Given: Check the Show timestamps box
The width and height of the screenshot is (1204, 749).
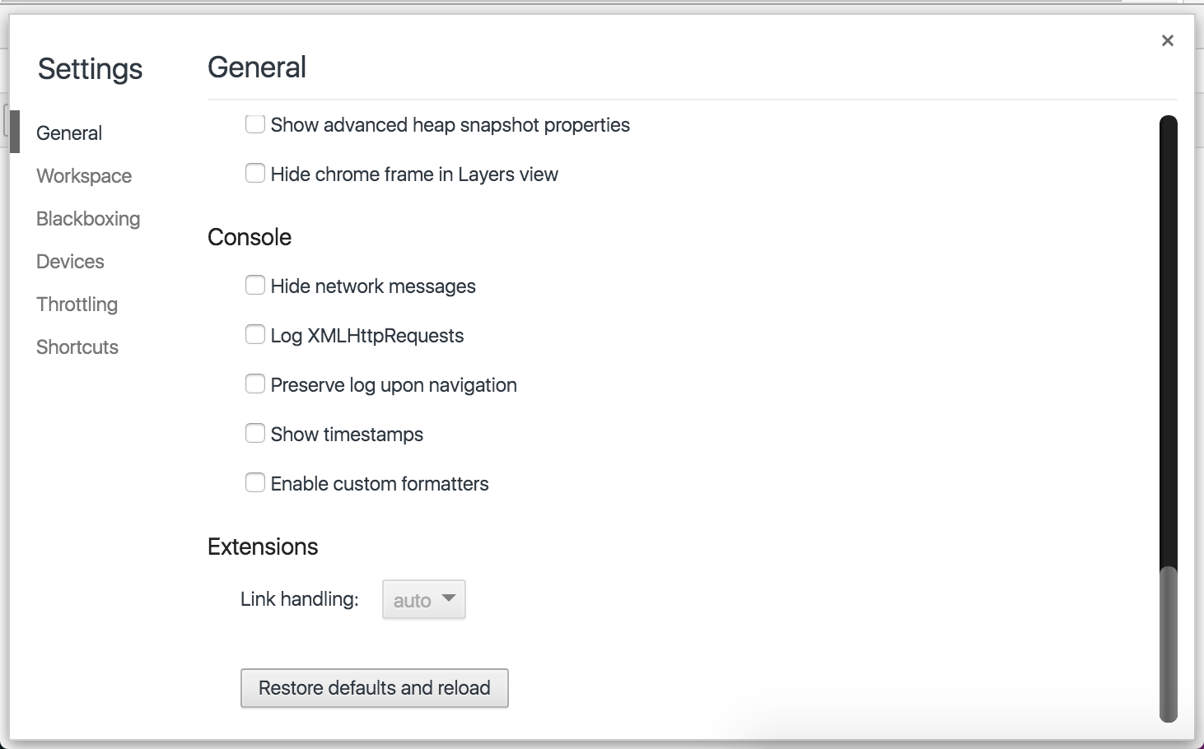Looking at the screenshot, I should point(255,434).
